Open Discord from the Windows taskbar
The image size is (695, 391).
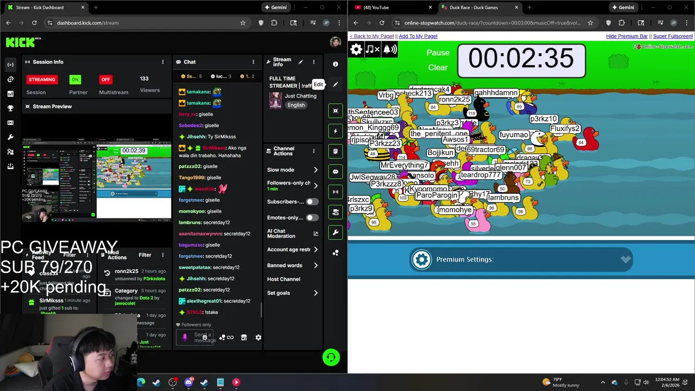188,382
